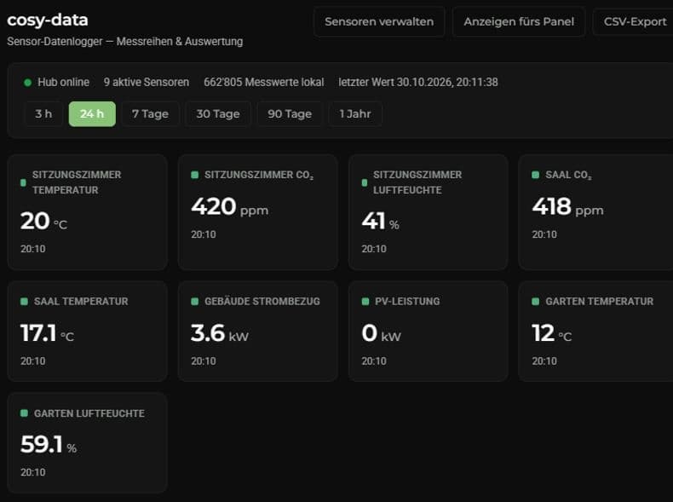The image size is (673, 502).
Task: Click the Sensor-Datenlogger subtitle text
Action: (125, 42)
